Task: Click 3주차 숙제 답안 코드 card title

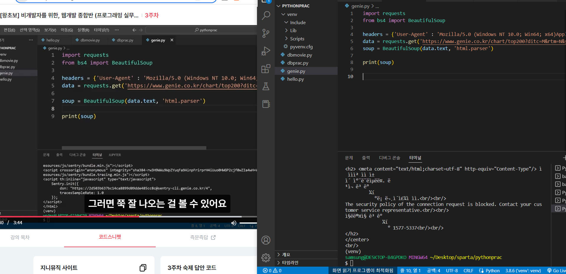Action: (192, 268)
